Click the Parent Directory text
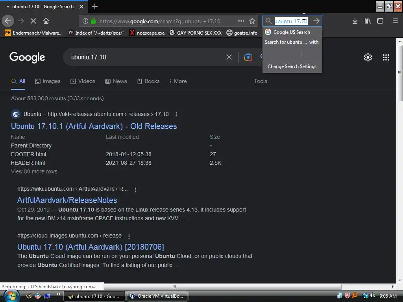 tap(31, 145)
